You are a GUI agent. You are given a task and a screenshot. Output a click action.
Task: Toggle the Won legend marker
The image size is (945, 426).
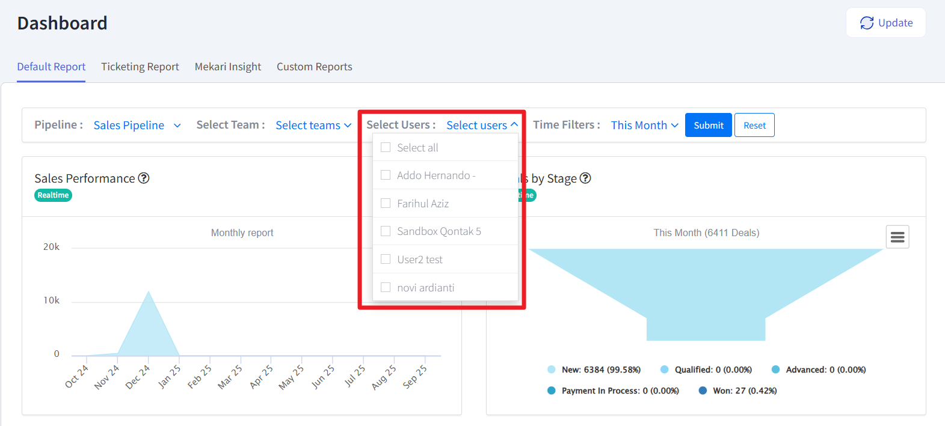click(703, 391)
